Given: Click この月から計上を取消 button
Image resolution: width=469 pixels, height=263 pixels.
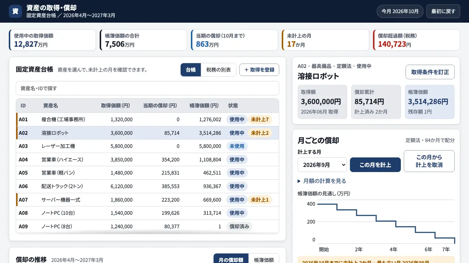Looking at the screenshot, I should [x=429, y=161].
